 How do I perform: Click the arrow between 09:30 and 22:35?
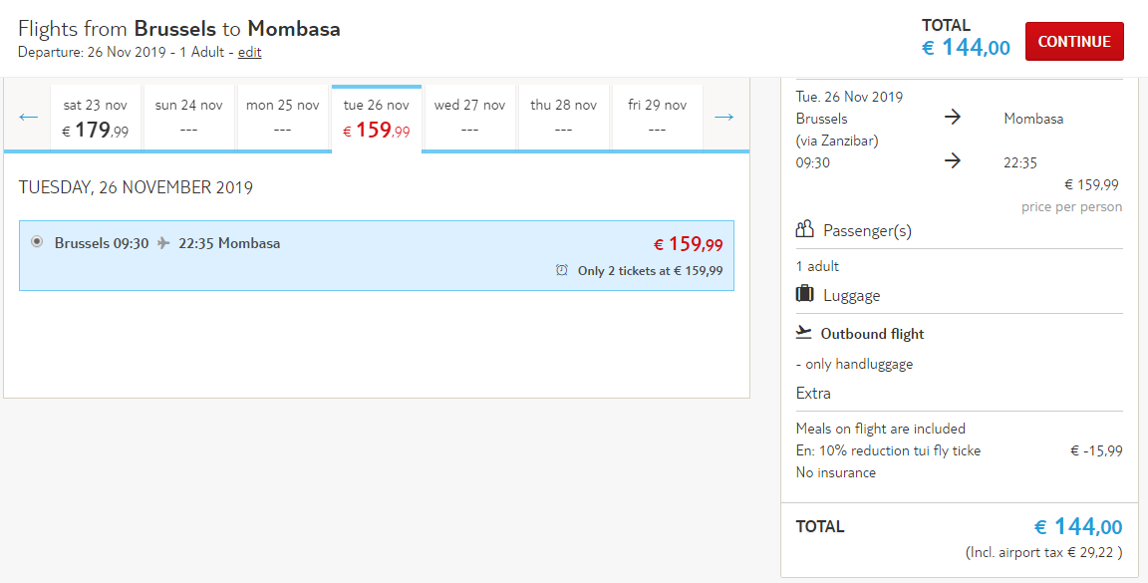tap(952, 161)
